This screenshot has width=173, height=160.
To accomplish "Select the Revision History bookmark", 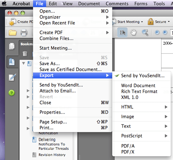I will tap(52, 155).
